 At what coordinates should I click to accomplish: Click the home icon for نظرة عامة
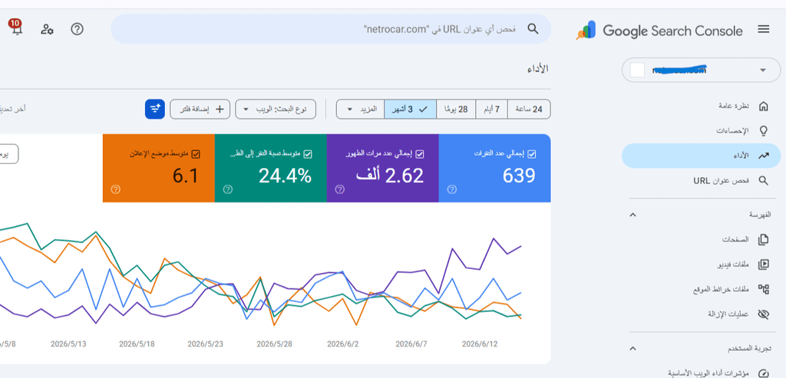pos(764,106)
